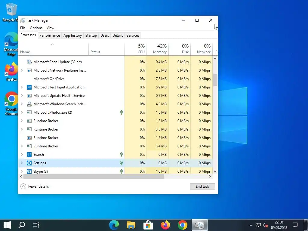The height and width of the screenshot is (231, 308).
Task: Click the muted volume tray icon
Action: click(x=266, y=225)
